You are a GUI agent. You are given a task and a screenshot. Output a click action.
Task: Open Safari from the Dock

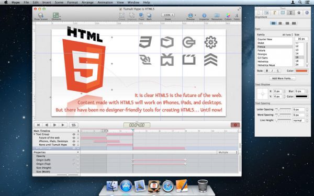coord(168,186)
